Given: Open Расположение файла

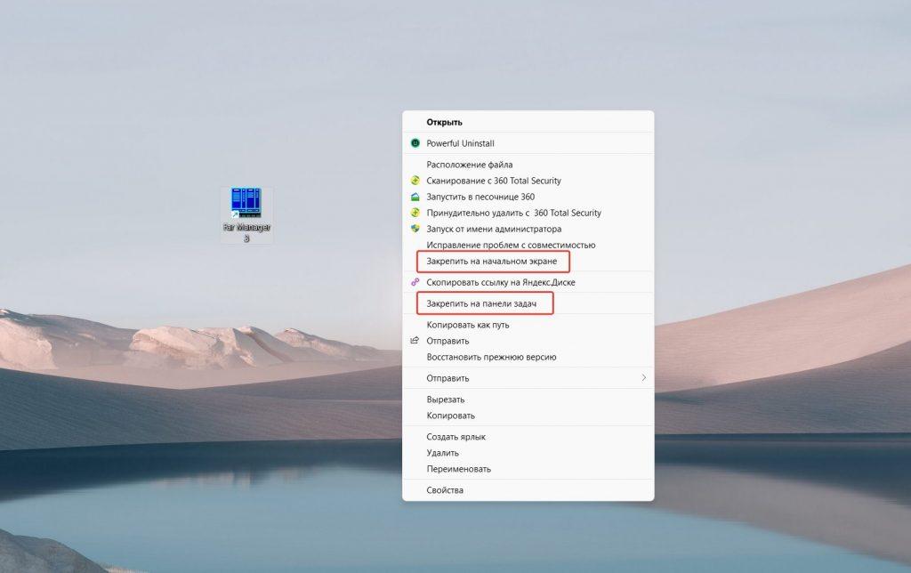Looking at the screenshot, I should 528,165.
